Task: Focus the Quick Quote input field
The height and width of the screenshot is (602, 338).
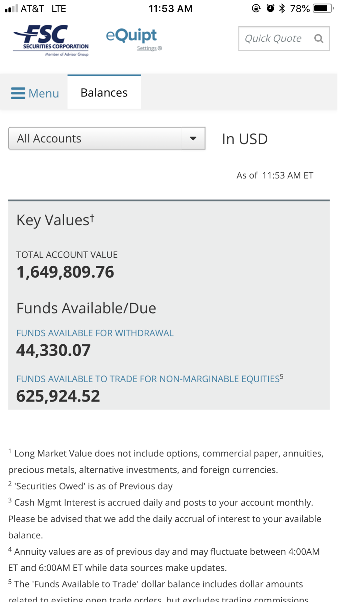Action: [x=273, y=39]
